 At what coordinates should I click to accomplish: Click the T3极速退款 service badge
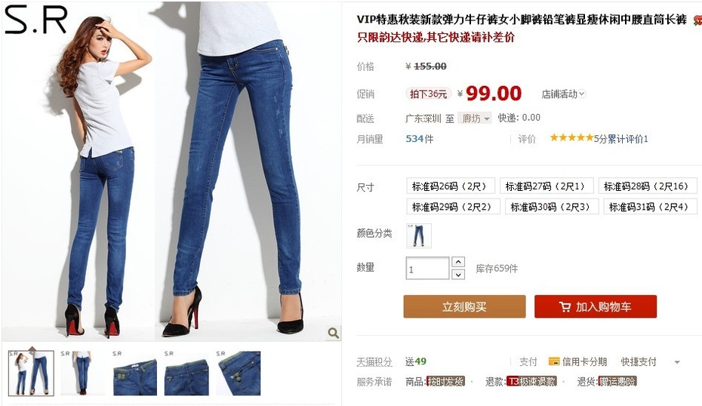click(531, 381)
